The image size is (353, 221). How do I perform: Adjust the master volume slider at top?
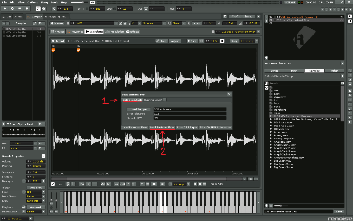click(x=82, y=2)
